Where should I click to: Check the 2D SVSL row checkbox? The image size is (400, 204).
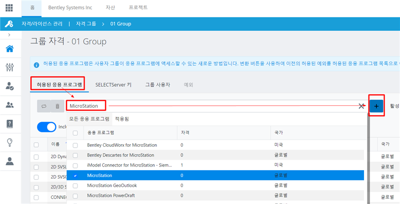(36, 167)
